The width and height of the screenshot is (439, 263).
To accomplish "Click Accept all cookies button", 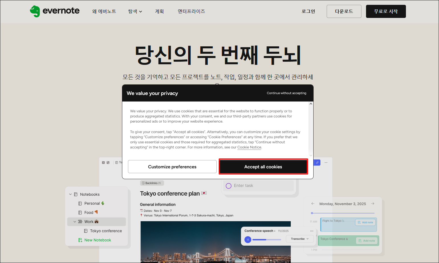I will [263, 167].
